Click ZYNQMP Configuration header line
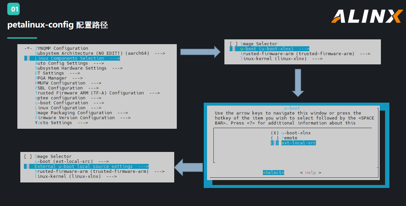Image resolution: width=406 pixels, height=206 pixels. pos(56,48)
